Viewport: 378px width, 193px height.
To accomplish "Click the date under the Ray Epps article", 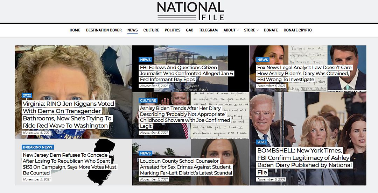I will click(154, 86).
